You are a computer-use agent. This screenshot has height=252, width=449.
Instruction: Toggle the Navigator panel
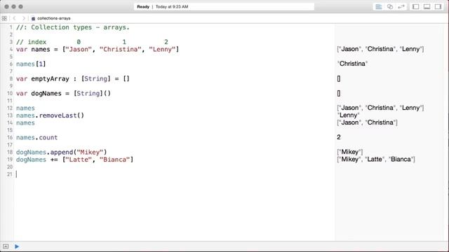pos(415,6)
